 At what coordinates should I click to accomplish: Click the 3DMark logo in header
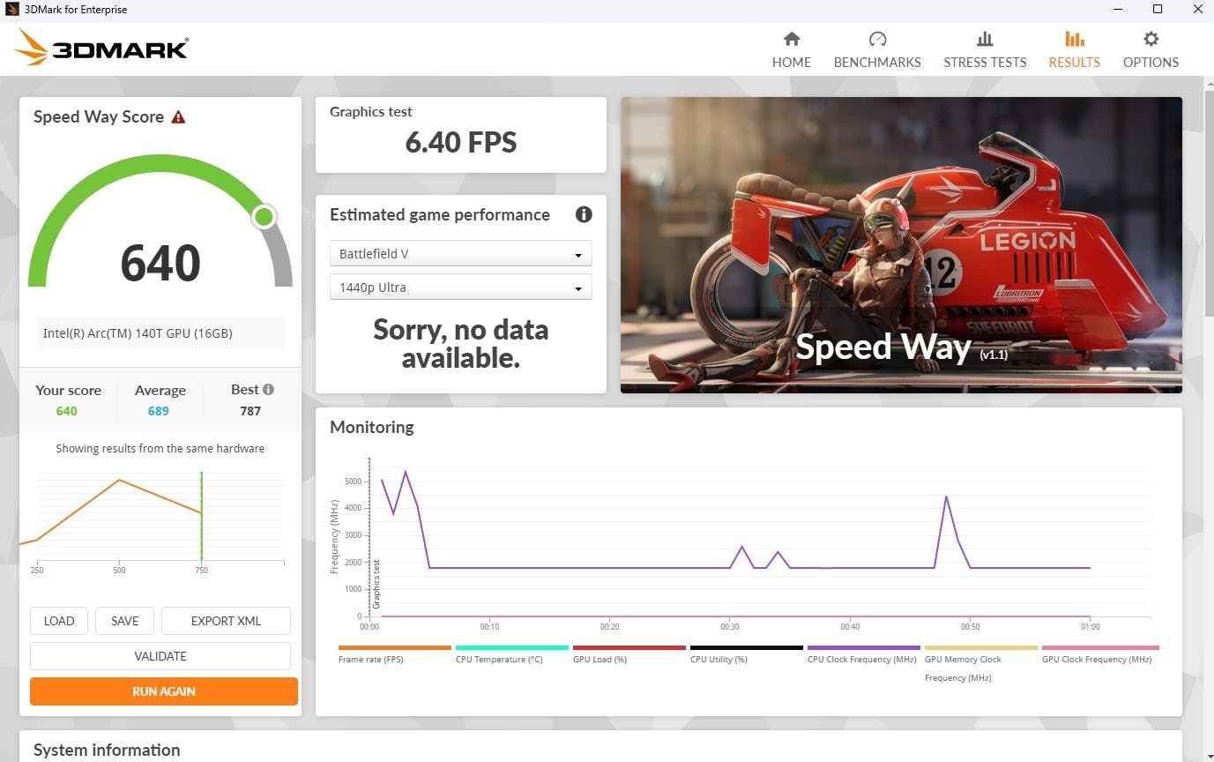tap(101, 48)
